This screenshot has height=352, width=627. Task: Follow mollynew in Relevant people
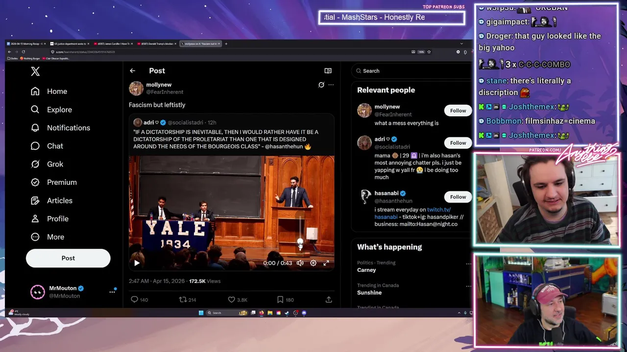458,110
